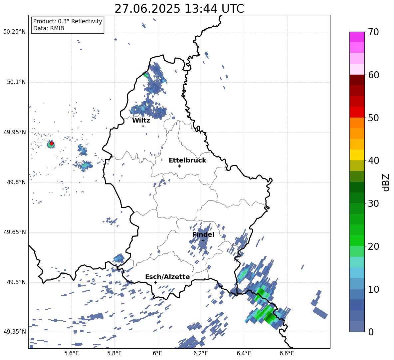Click the Wiltz city label

[x=141, y=121]
